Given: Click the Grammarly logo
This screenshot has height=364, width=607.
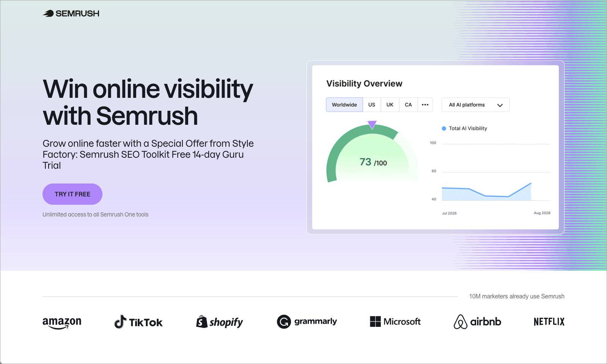Looking at the screenshot, I should coord(307,322).
